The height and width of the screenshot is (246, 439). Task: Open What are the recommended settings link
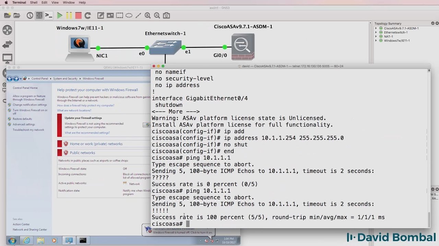[x=87, y=133]
